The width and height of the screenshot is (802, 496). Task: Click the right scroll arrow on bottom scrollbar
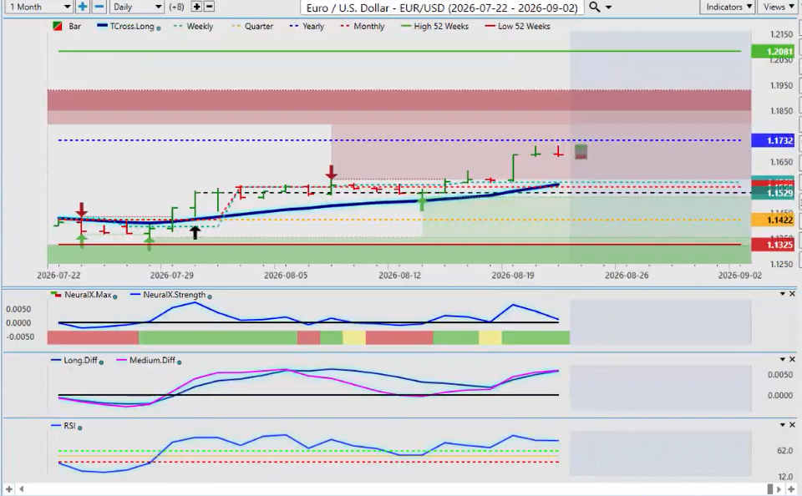[x=780, y=489]
